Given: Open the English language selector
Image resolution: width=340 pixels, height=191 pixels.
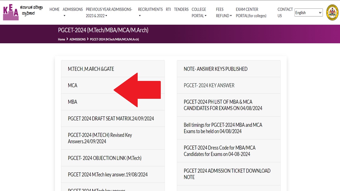Looking at the screenshot, I should pyautogui.click(x=308, y=12).
